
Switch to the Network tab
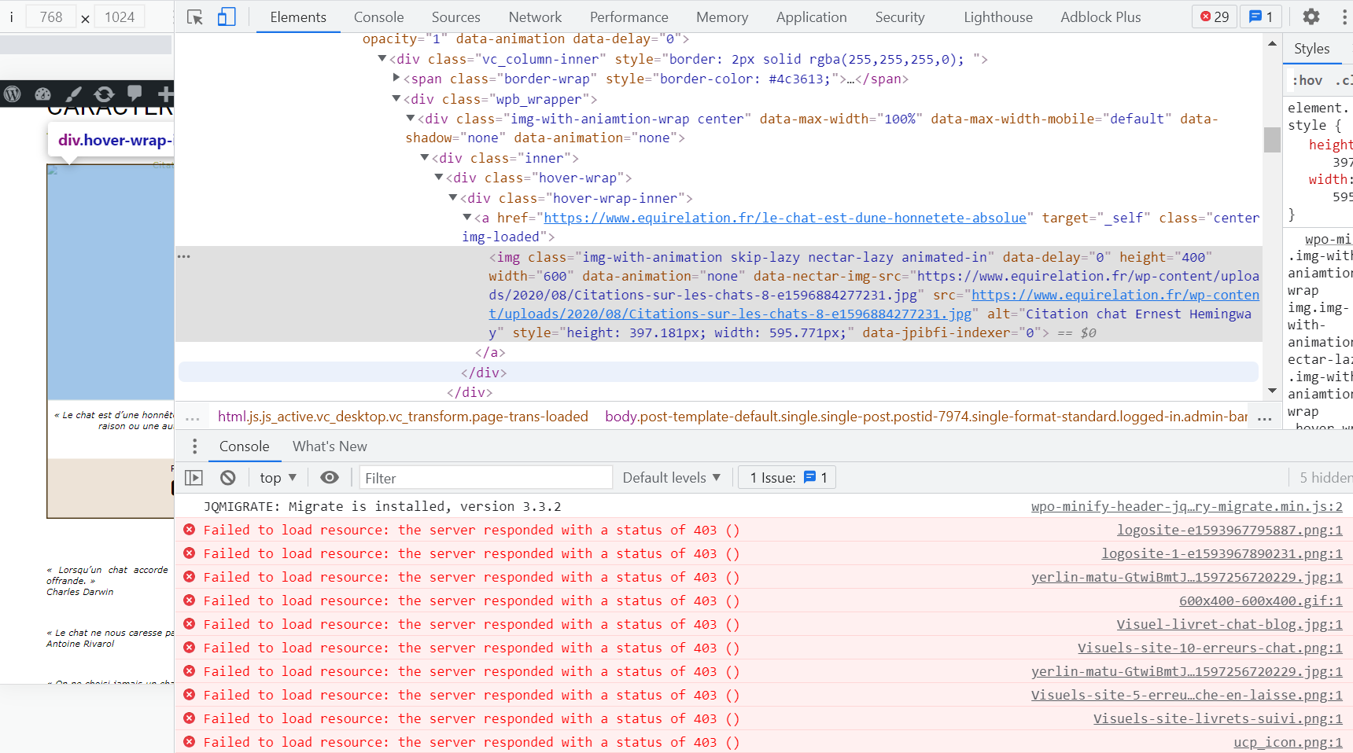[x=535, y=17]
